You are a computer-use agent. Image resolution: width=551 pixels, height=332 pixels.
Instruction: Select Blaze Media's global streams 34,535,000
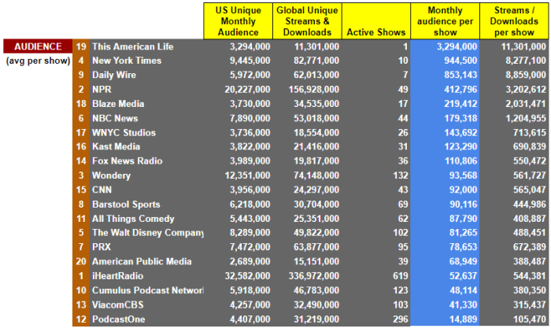(x=316, y=104)
